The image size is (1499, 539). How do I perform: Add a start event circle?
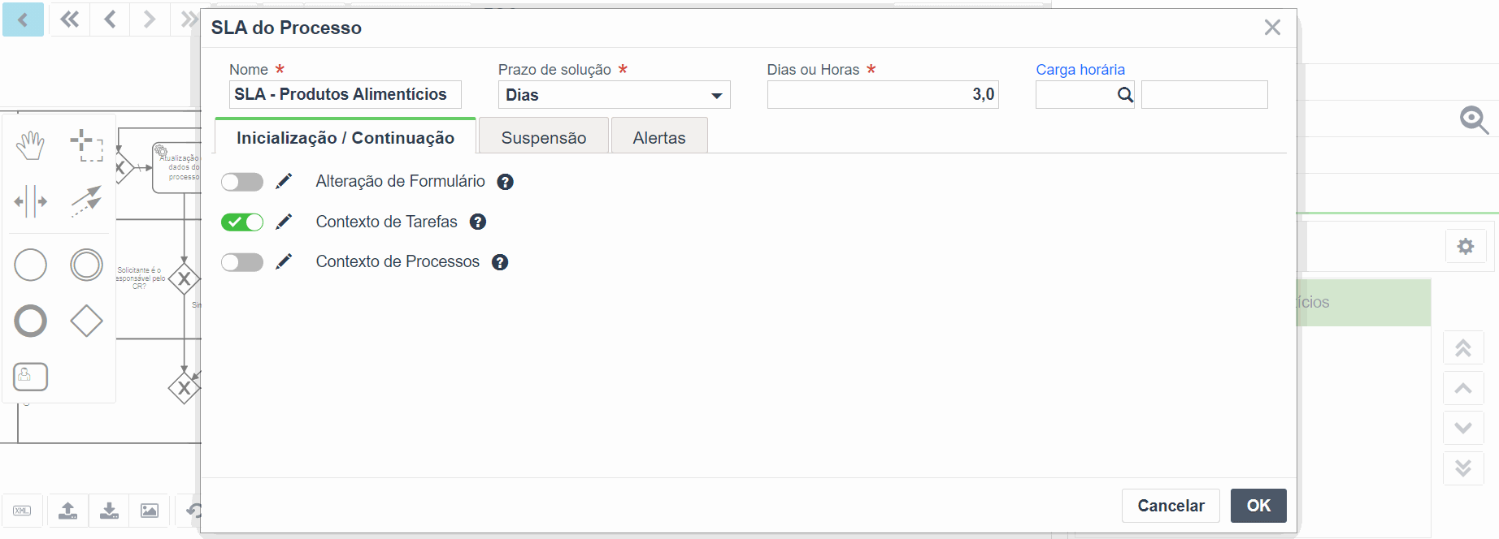pos(31,265)
